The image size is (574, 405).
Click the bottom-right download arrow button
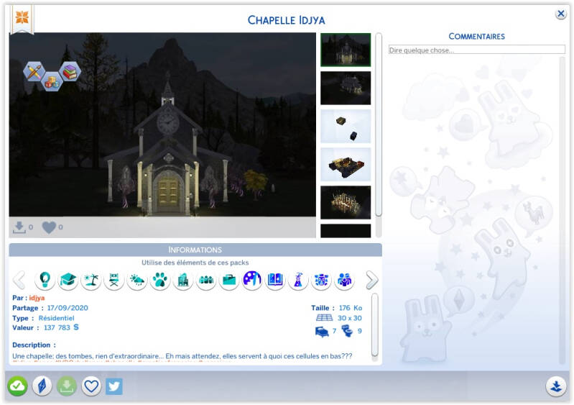point(555,386)
